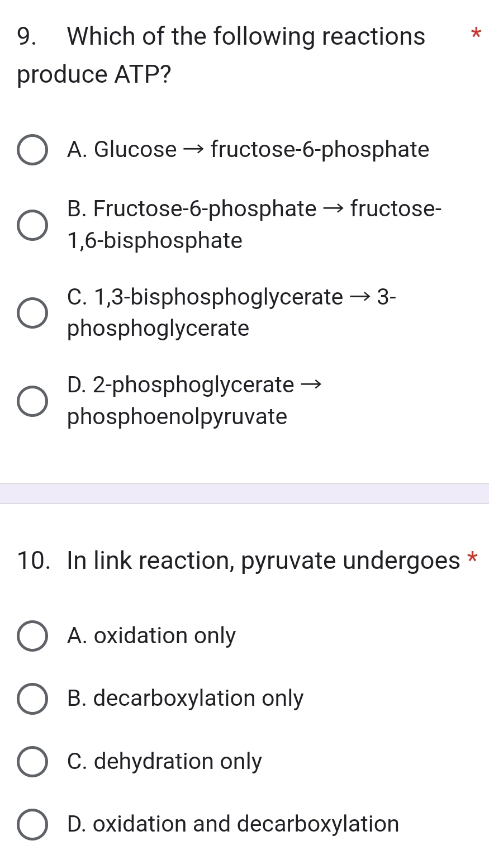Select A oxidation only for question 10

coord(32,635)
